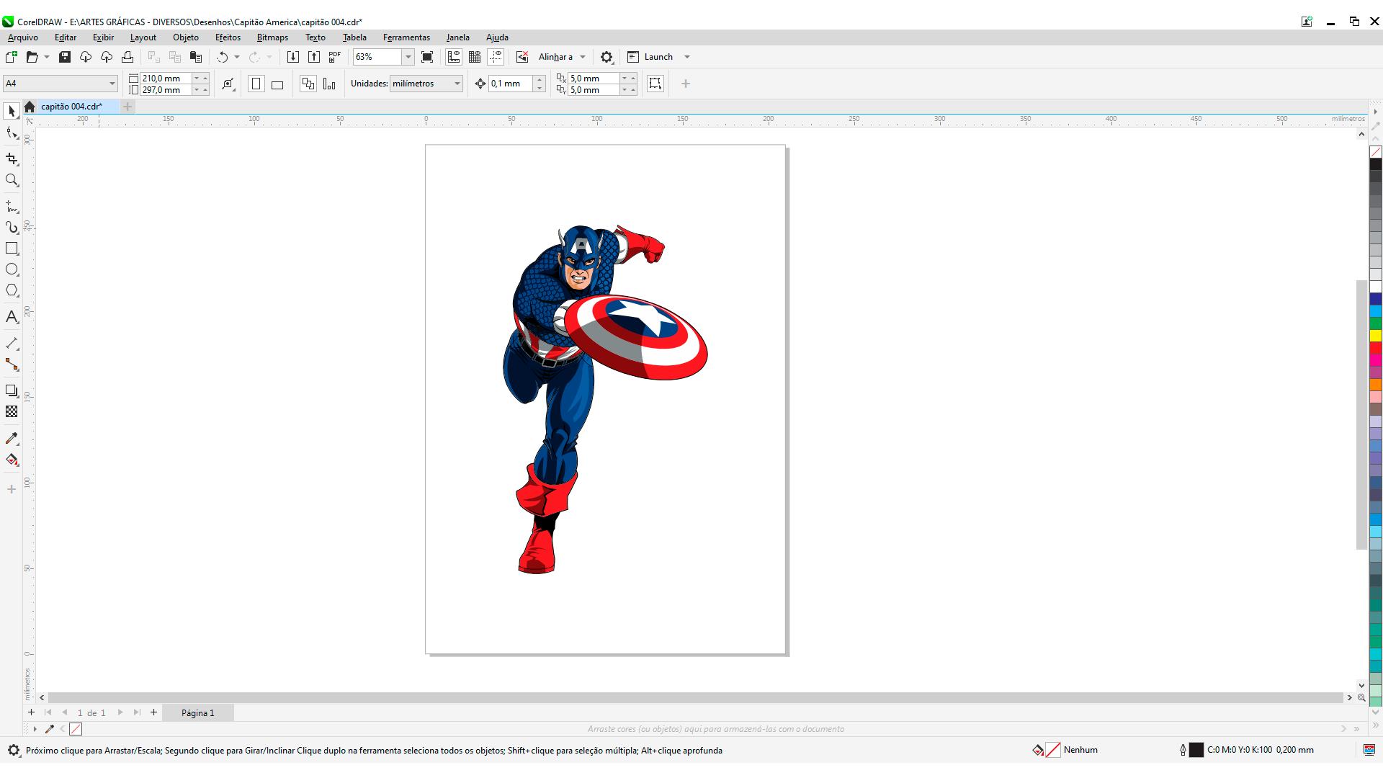Viewport: 1383px width, 778px height.
Task: Click the full-screen preview icon
Action: (x=427, y=57)
